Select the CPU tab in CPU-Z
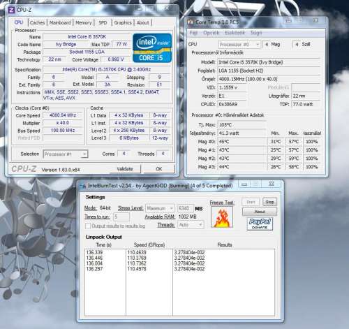349x329 pixels. [19, 22]
